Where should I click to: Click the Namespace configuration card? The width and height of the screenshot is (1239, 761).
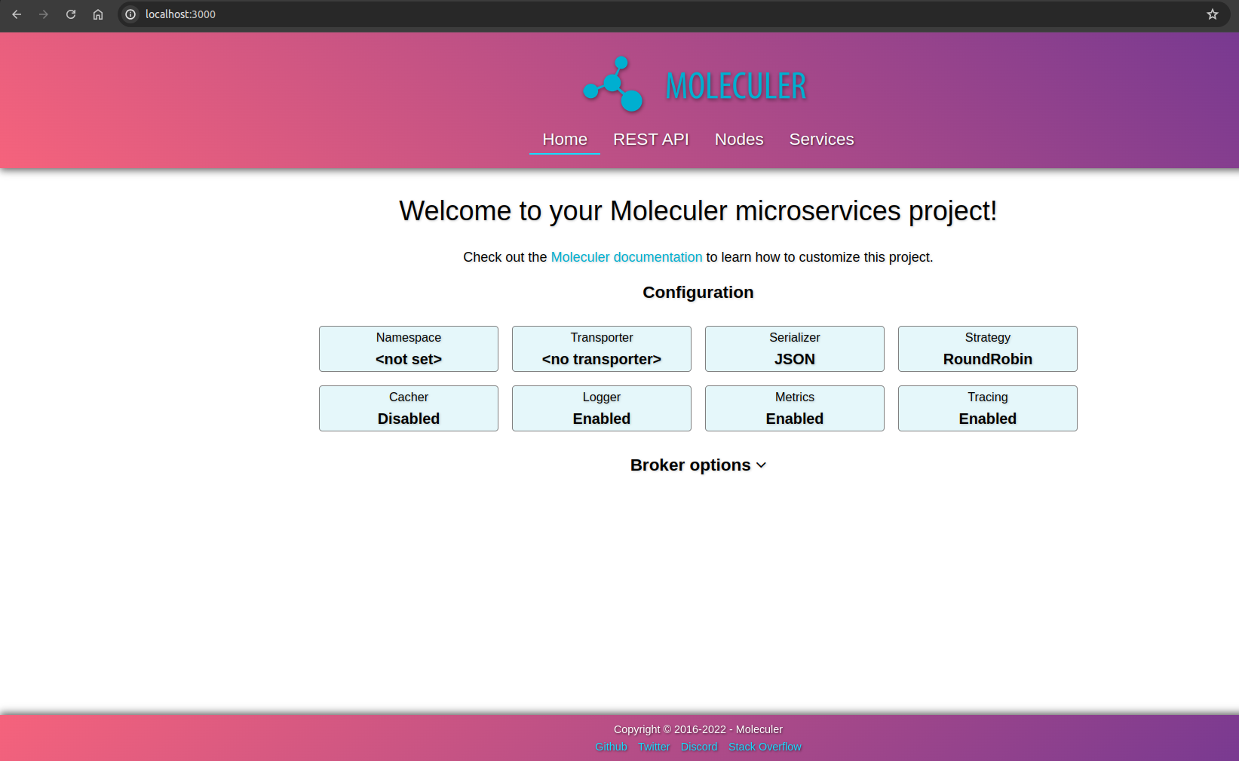point(409,348)
